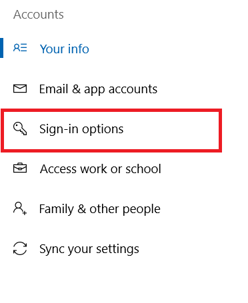
Task: Click the briefcase icon for work or school
Action: 20,168
